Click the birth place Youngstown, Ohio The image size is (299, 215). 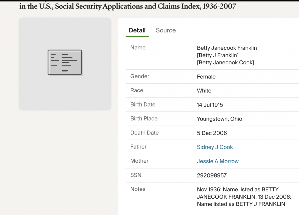click(219, 119)
